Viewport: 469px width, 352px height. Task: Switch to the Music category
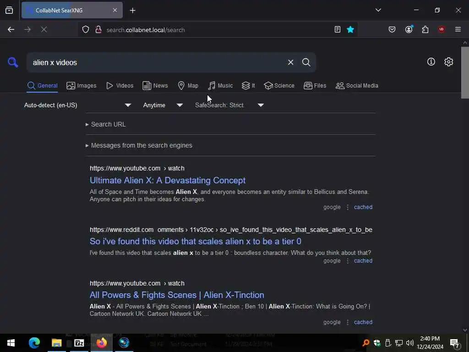[220, 86]
